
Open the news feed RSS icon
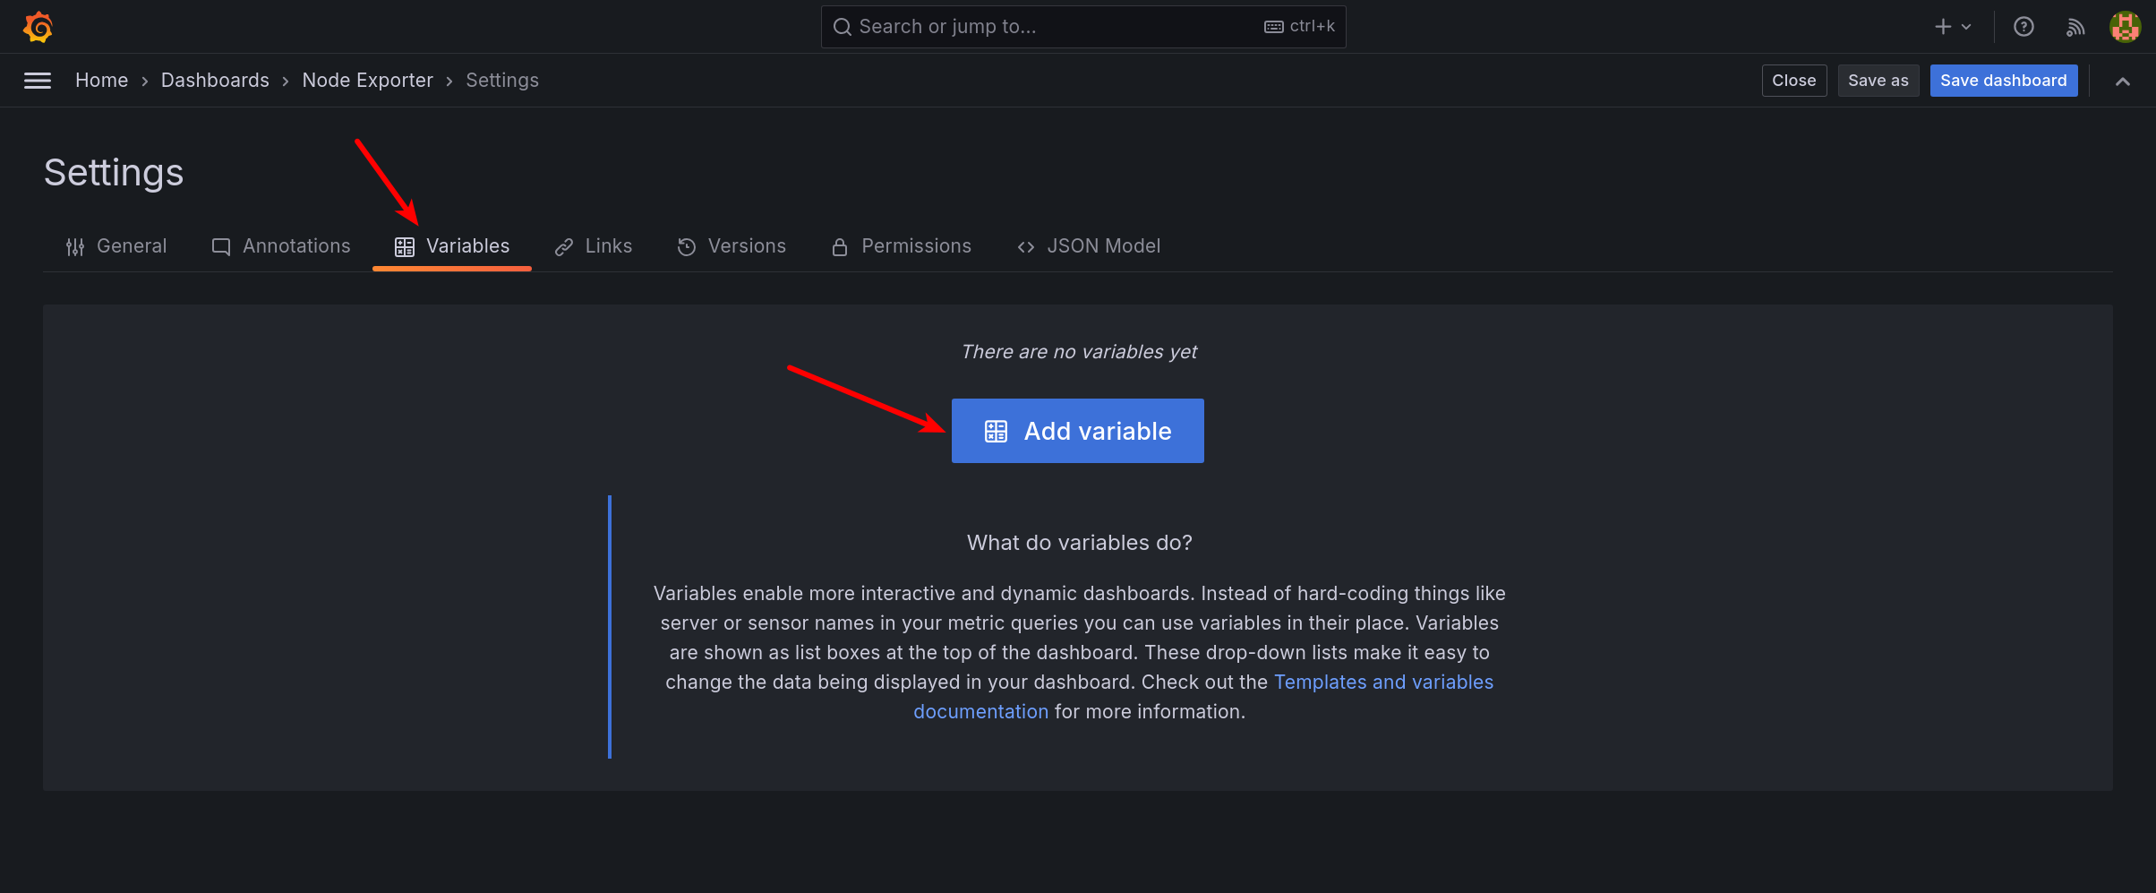point(2075,27)
